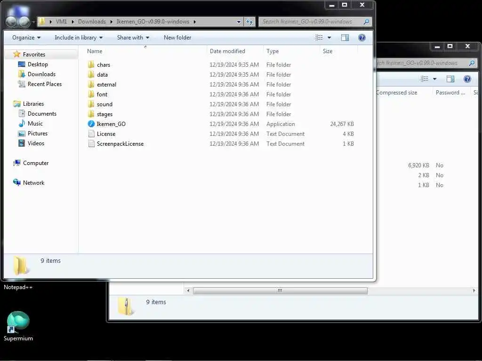Open the chars folder icon
Image resolution: width=482 pixels, height=361 pixels.
coord(91,65)
